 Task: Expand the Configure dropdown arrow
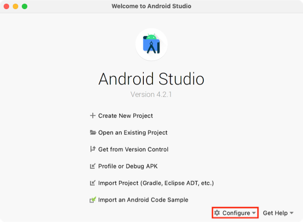[x=254, y=213]
